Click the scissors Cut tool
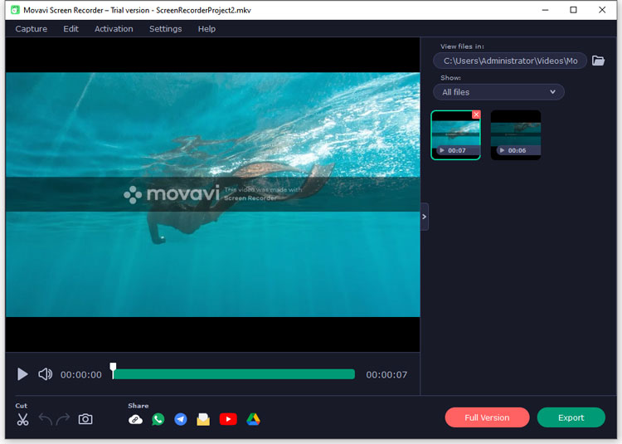622x444 pixels. (x=22, y=419)
